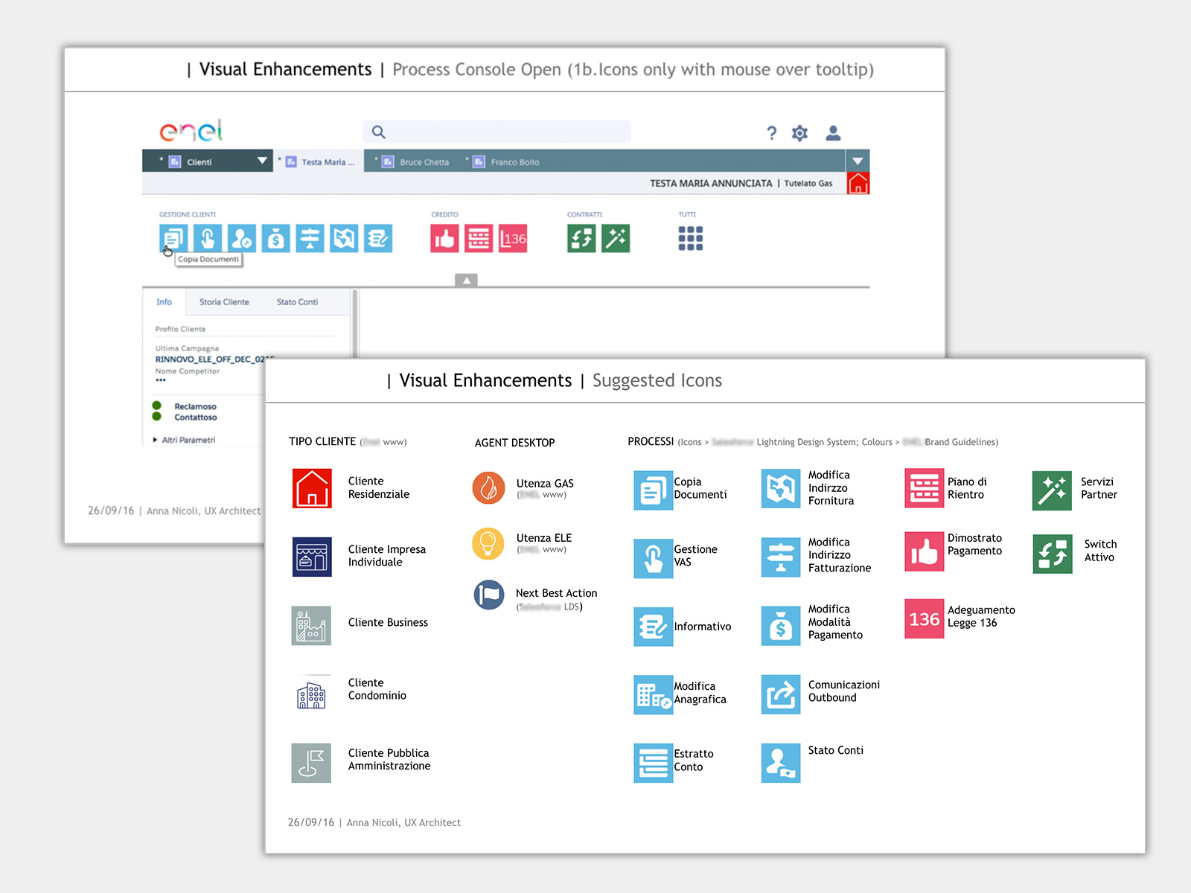Image resolution: width=1191 pixels, height=893 pixels.
Task: Switch to the Storia Cliente tab
Action: click(x=224, y=302)
